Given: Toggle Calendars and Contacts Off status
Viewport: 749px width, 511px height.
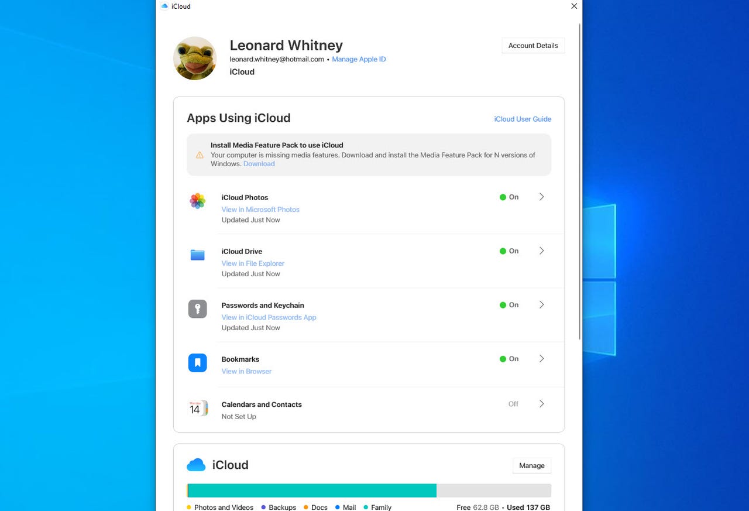Looking at the screenshot, I should 513,404.
